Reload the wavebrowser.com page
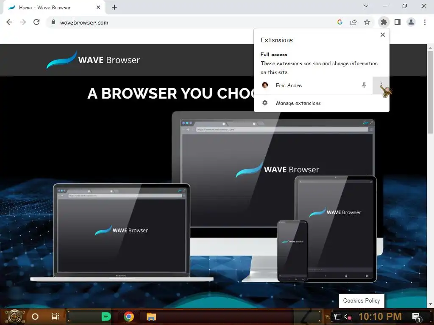 point(36,22)
